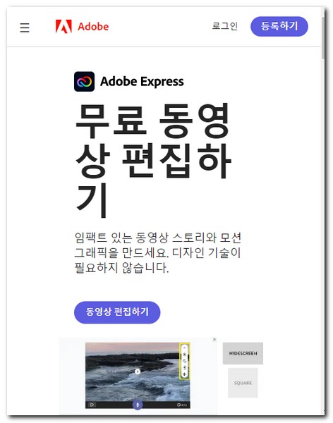Click the plus icon on the video

pos(138,372)
